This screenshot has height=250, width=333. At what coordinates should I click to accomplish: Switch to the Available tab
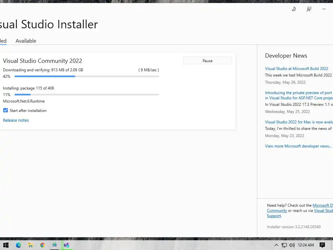click(26, 41)
